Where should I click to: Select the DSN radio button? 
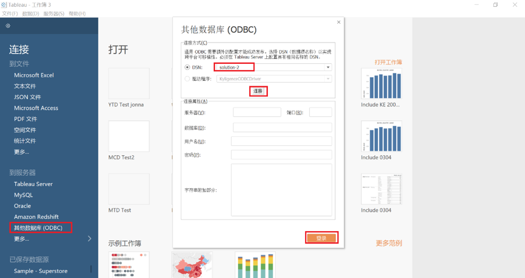point(187,68)
